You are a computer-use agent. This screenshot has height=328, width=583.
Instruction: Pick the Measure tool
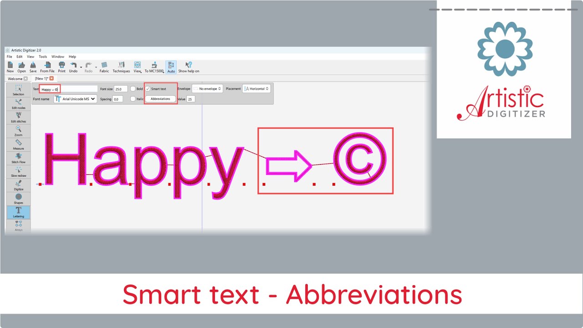click(18, 144)
